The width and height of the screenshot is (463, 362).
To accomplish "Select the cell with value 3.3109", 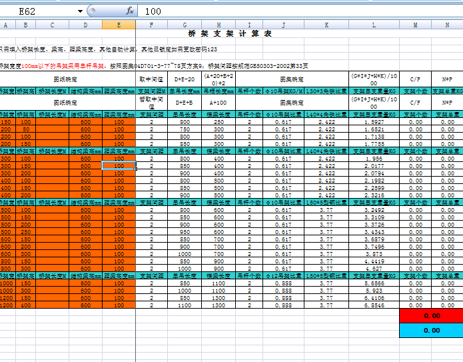I will click(x=374, y=217).
